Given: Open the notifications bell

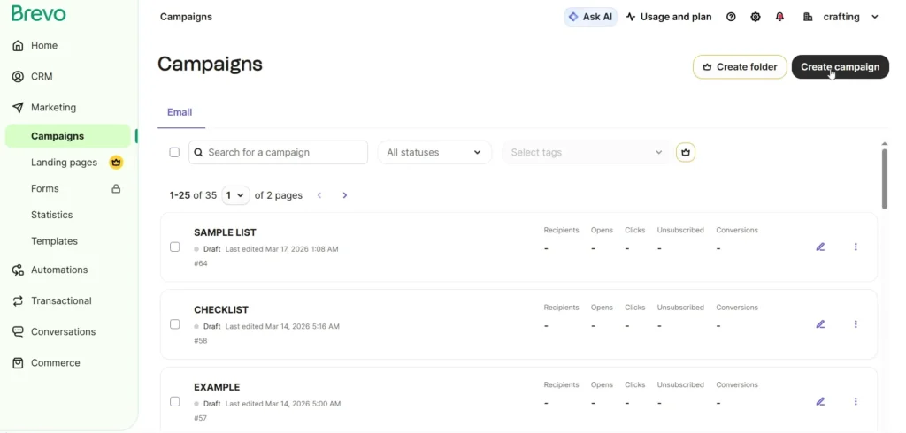Looking at the screenshot, I should [779, 17].
